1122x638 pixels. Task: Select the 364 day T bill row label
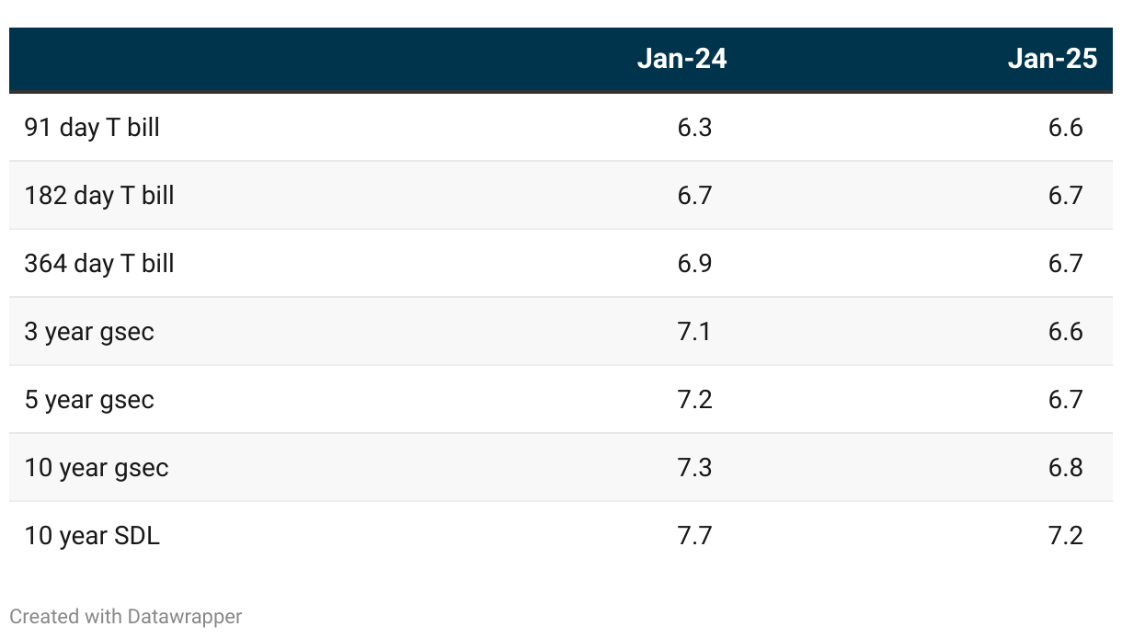coord(99,264)
